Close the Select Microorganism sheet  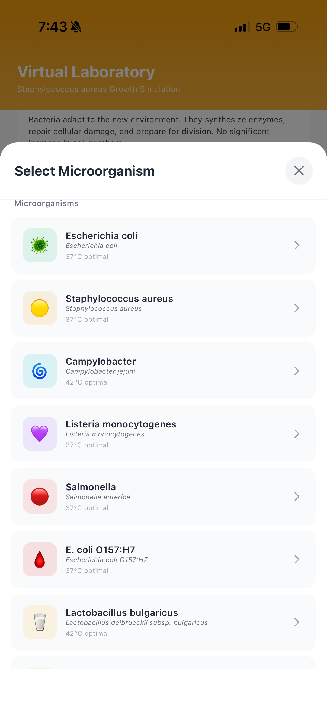click(x=299, y=171)
